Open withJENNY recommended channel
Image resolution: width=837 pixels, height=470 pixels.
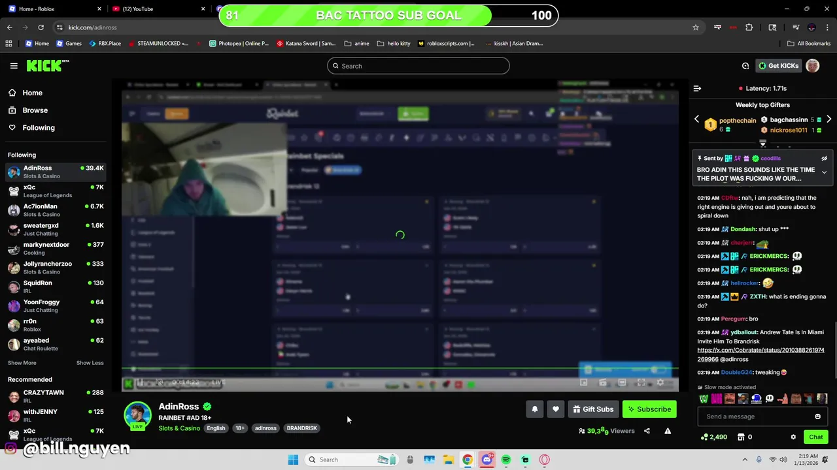(56, 415)
